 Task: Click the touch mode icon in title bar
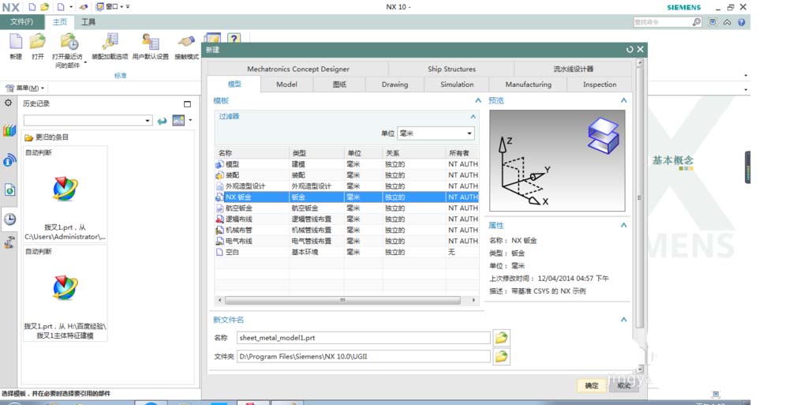tap(84, 7)
